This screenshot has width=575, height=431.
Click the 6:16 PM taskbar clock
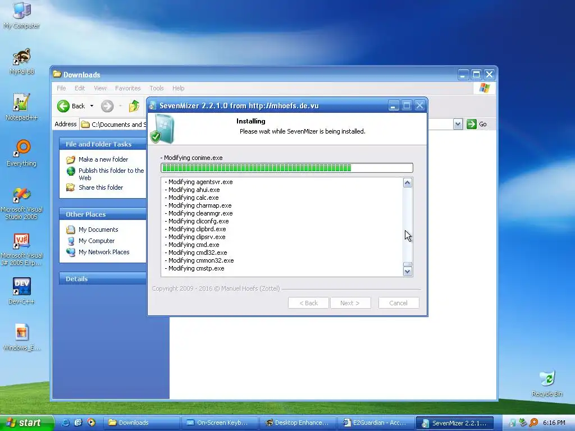pos(554,423)
